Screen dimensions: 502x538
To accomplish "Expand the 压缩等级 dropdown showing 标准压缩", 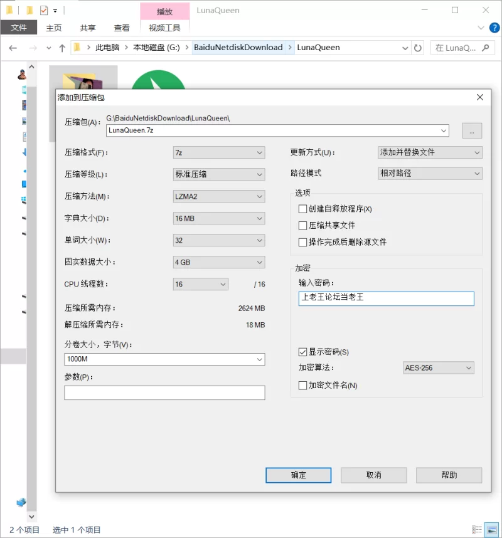I will (x=219, y=174).
